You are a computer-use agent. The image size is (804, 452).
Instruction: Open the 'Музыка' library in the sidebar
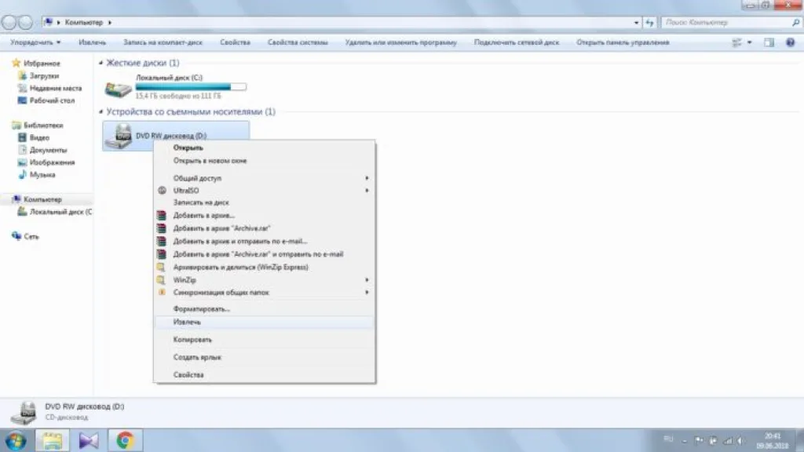tap(42, 175)
